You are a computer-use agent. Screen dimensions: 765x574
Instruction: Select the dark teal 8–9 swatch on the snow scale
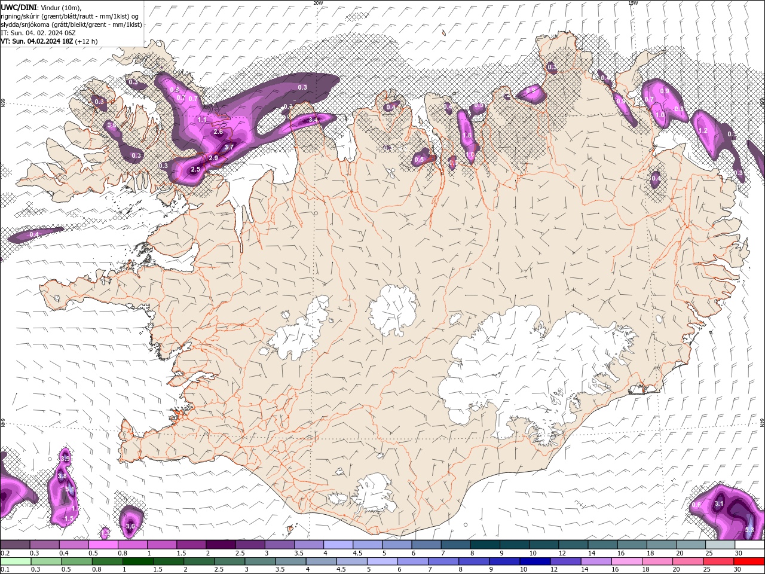tap(485, 545)
